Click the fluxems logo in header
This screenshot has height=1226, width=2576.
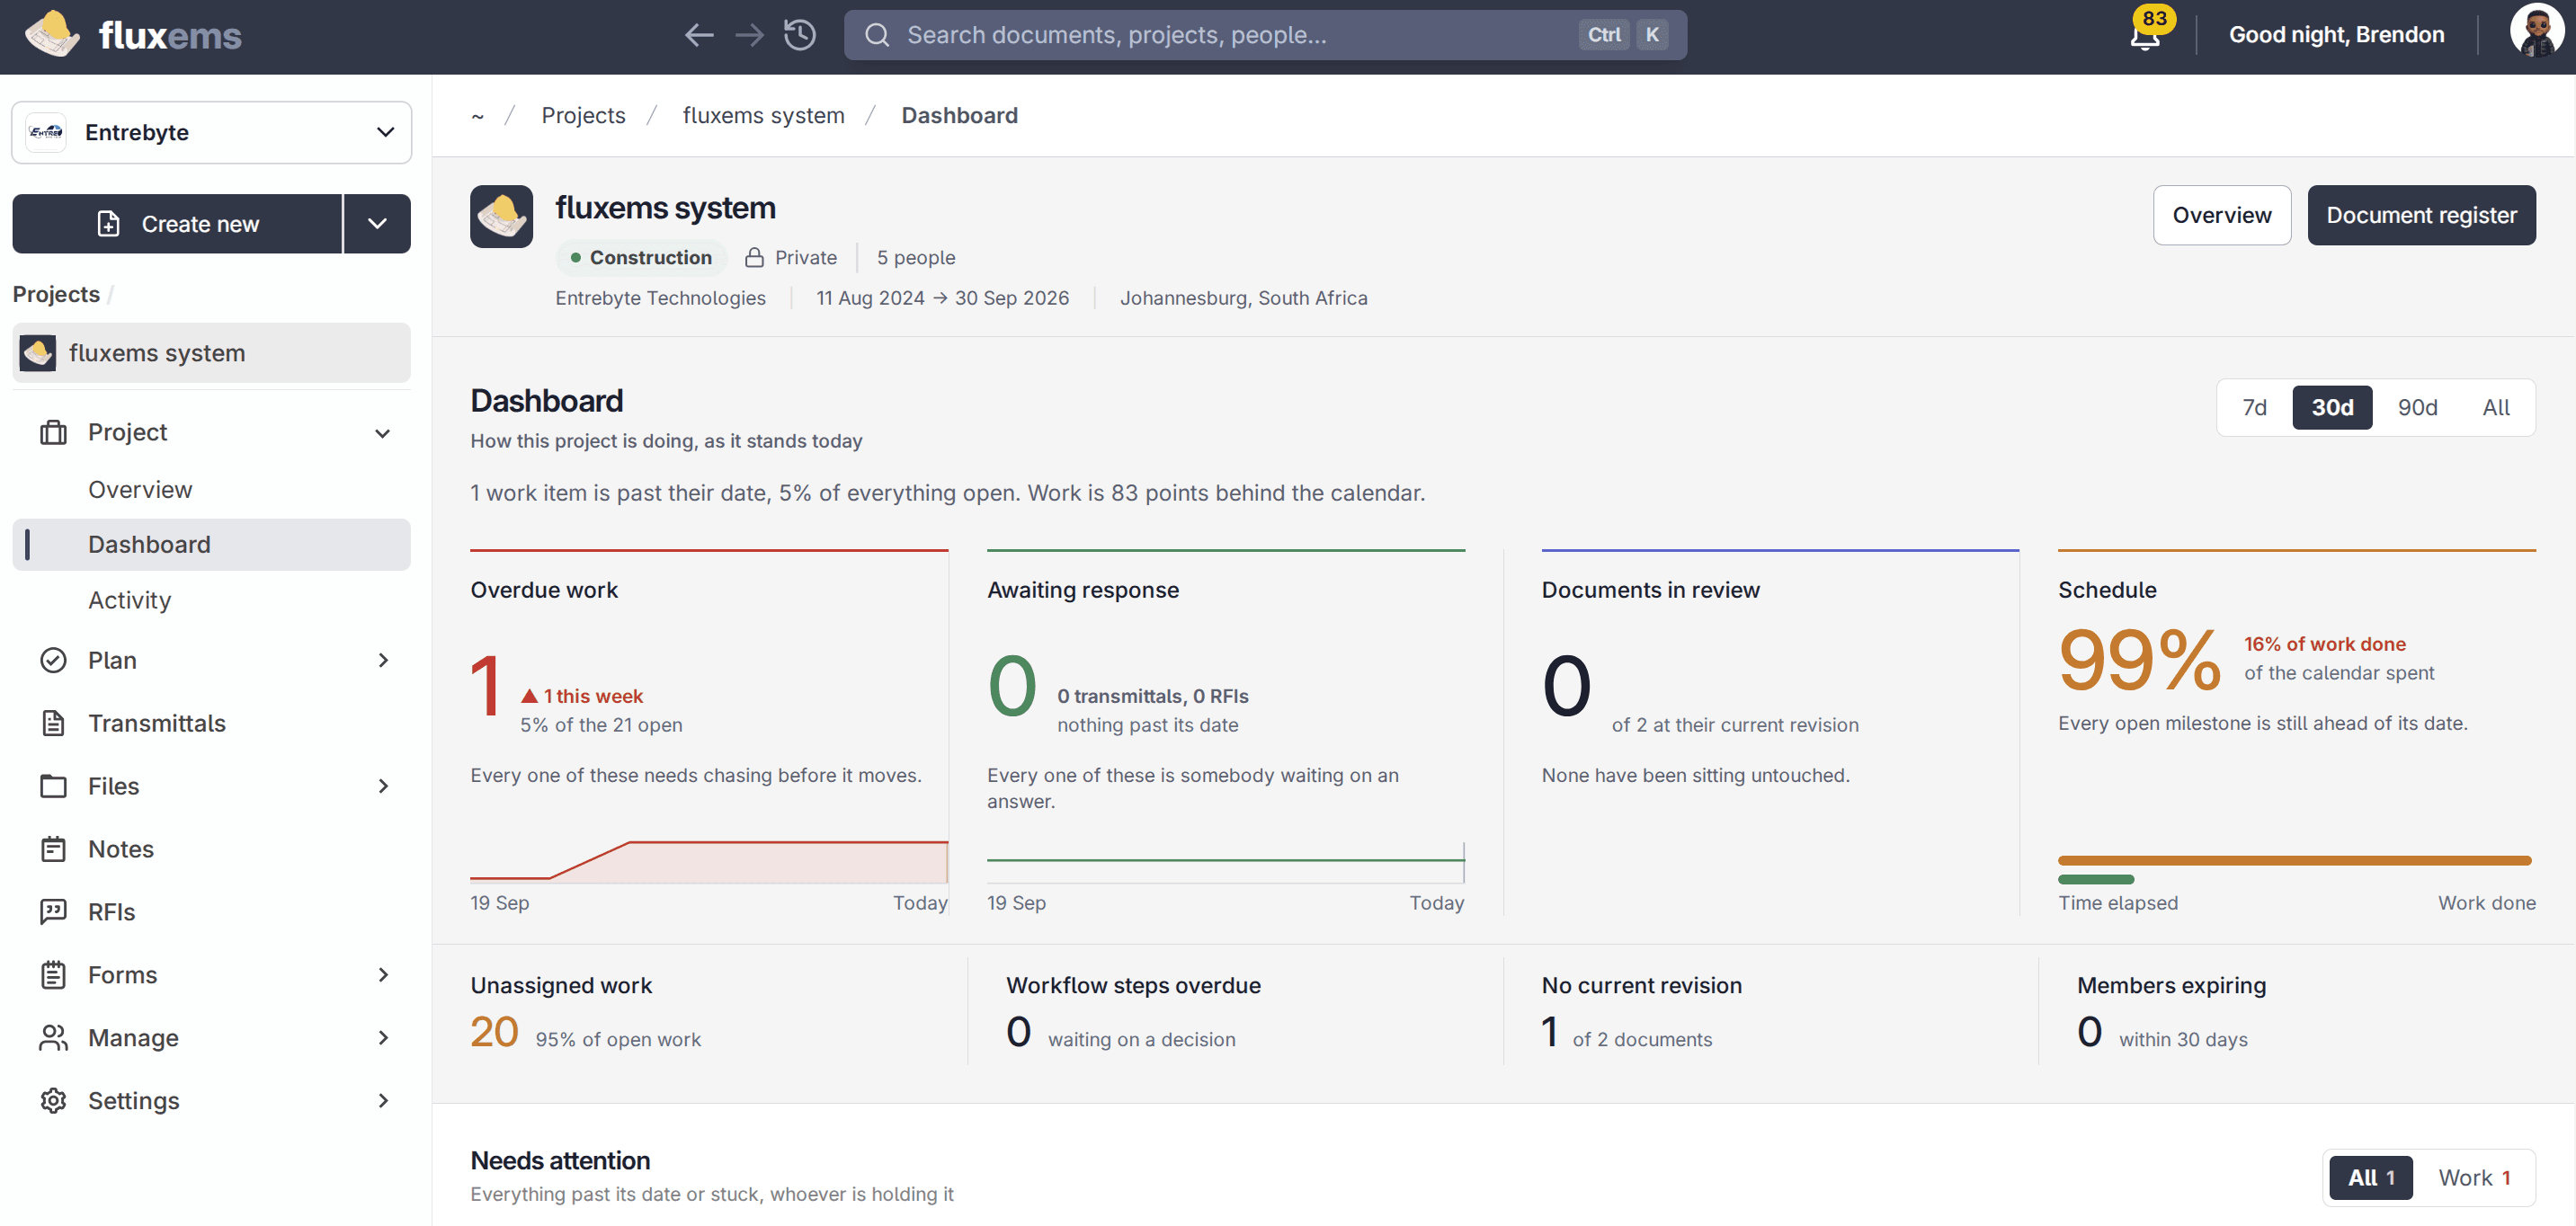[133, 35]
